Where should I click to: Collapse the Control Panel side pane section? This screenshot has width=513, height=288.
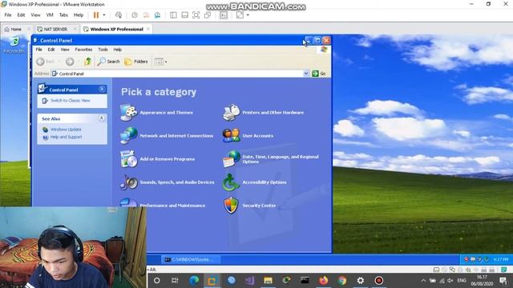click(x=102, y=89)
